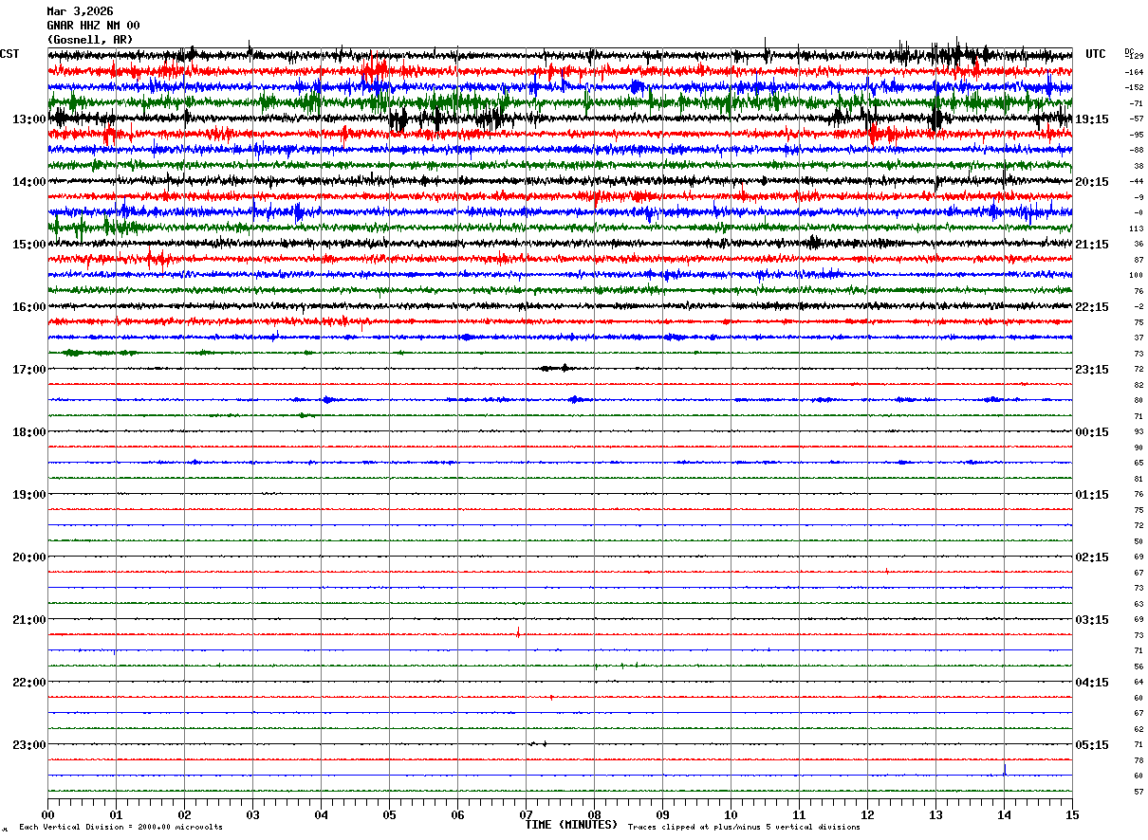The width and height of the screenshot is (1148, 840).
Task: Click the 23:15 UTC time label
Action: [x=1092, y=370]
